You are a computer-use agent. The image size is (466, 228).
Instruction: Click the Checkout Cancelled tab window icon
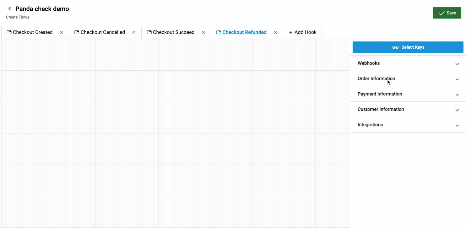click(77, 32)
